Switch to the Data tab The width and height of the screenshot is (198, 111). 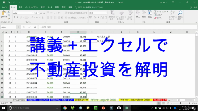click(50, 7)
